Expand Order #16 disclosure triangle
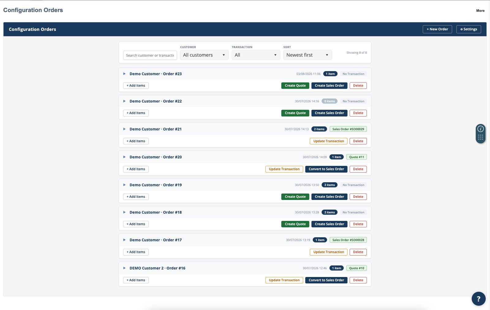 click(x=124, y=268)
